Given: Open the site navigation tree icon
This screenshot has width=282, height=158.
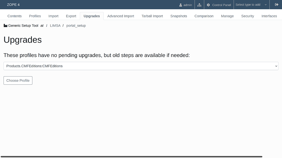Looking at the screenshot, I should pos(199,5).
